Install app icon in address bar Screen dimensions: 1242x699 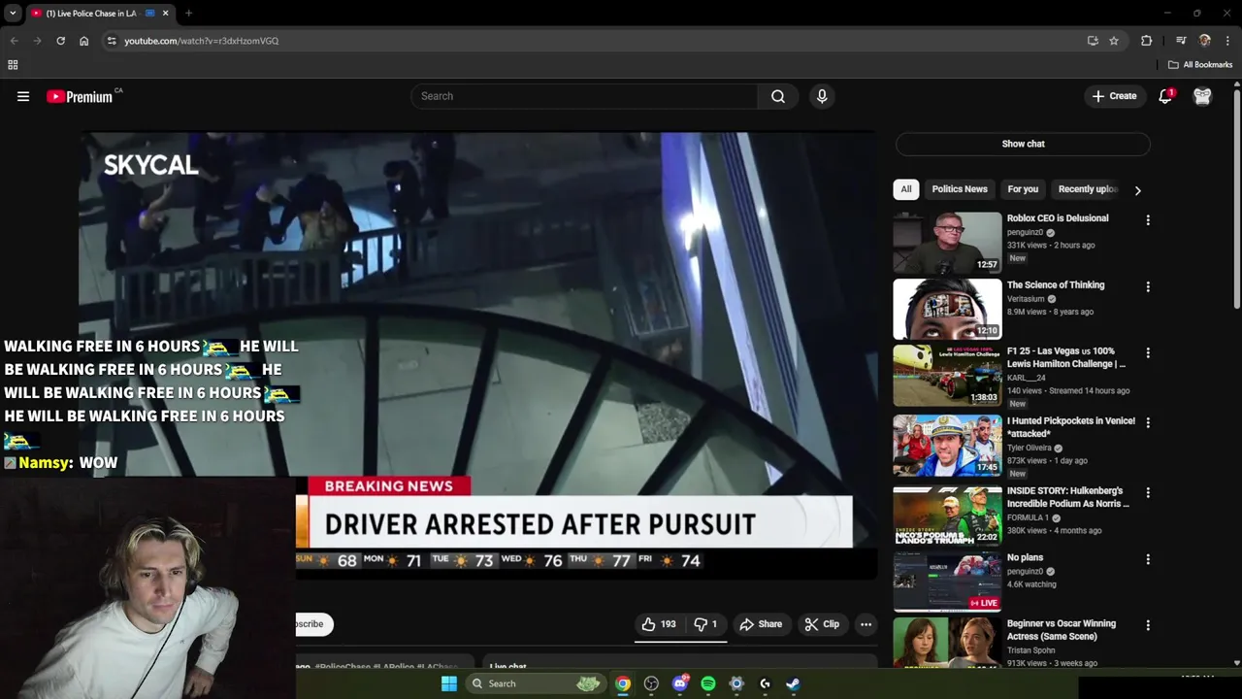(x=1093, y=41)
